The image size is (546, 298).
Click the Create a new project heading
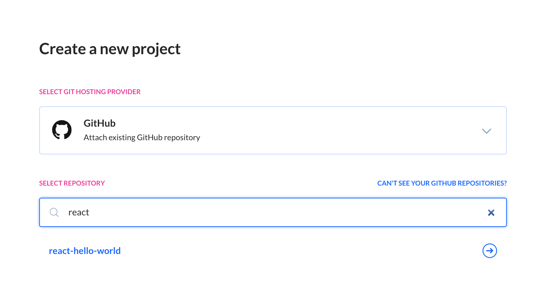pyautogui.click(x=110, y=49)
